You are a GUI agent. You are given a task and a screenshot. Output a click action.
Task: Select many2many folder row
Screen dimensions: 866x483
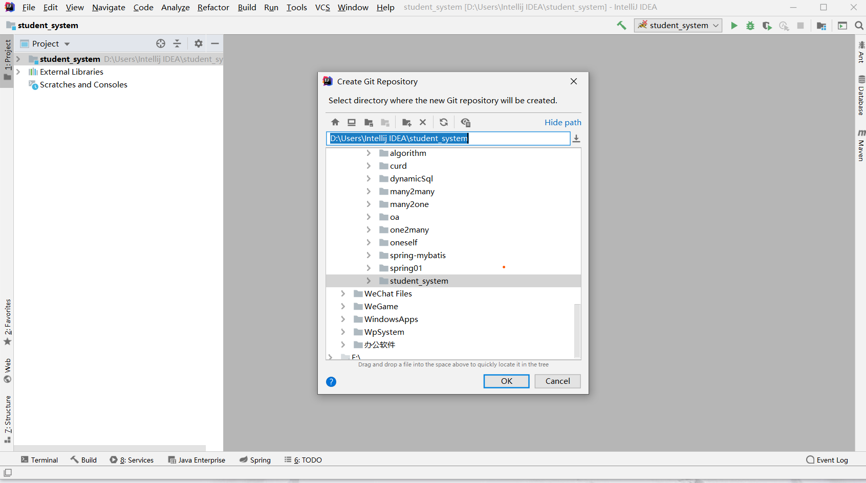coord(453,192)
